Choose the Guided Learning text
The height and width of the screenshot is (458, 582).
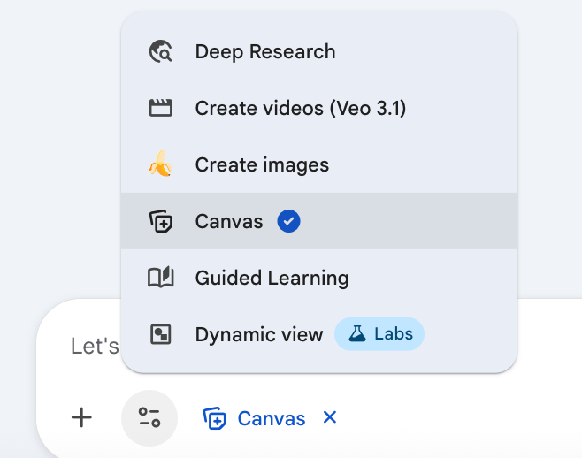pyautogui.click(x=272, y=279)
